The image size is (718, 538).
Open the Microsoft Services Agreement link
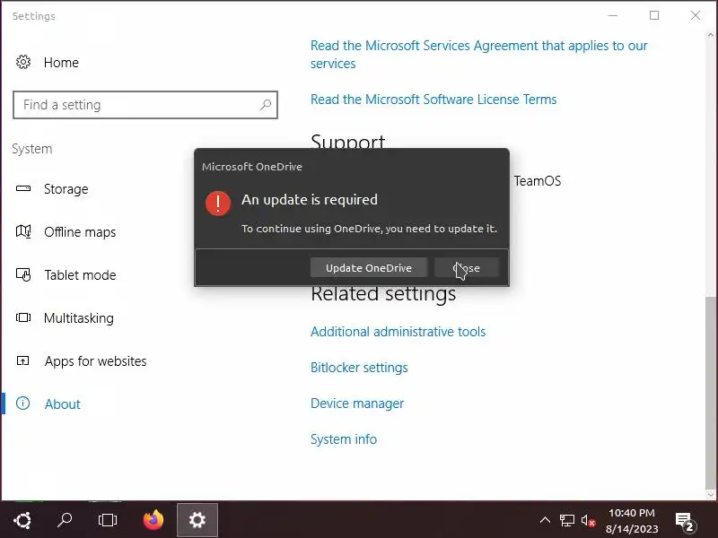tap(478, 55)
